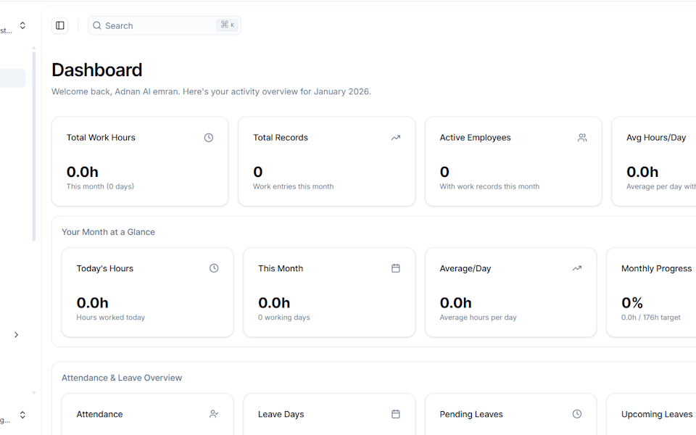Click 'This month (0 days)' text
The height and width of the screenshot is (435, 696).
[x=100, y=186]
